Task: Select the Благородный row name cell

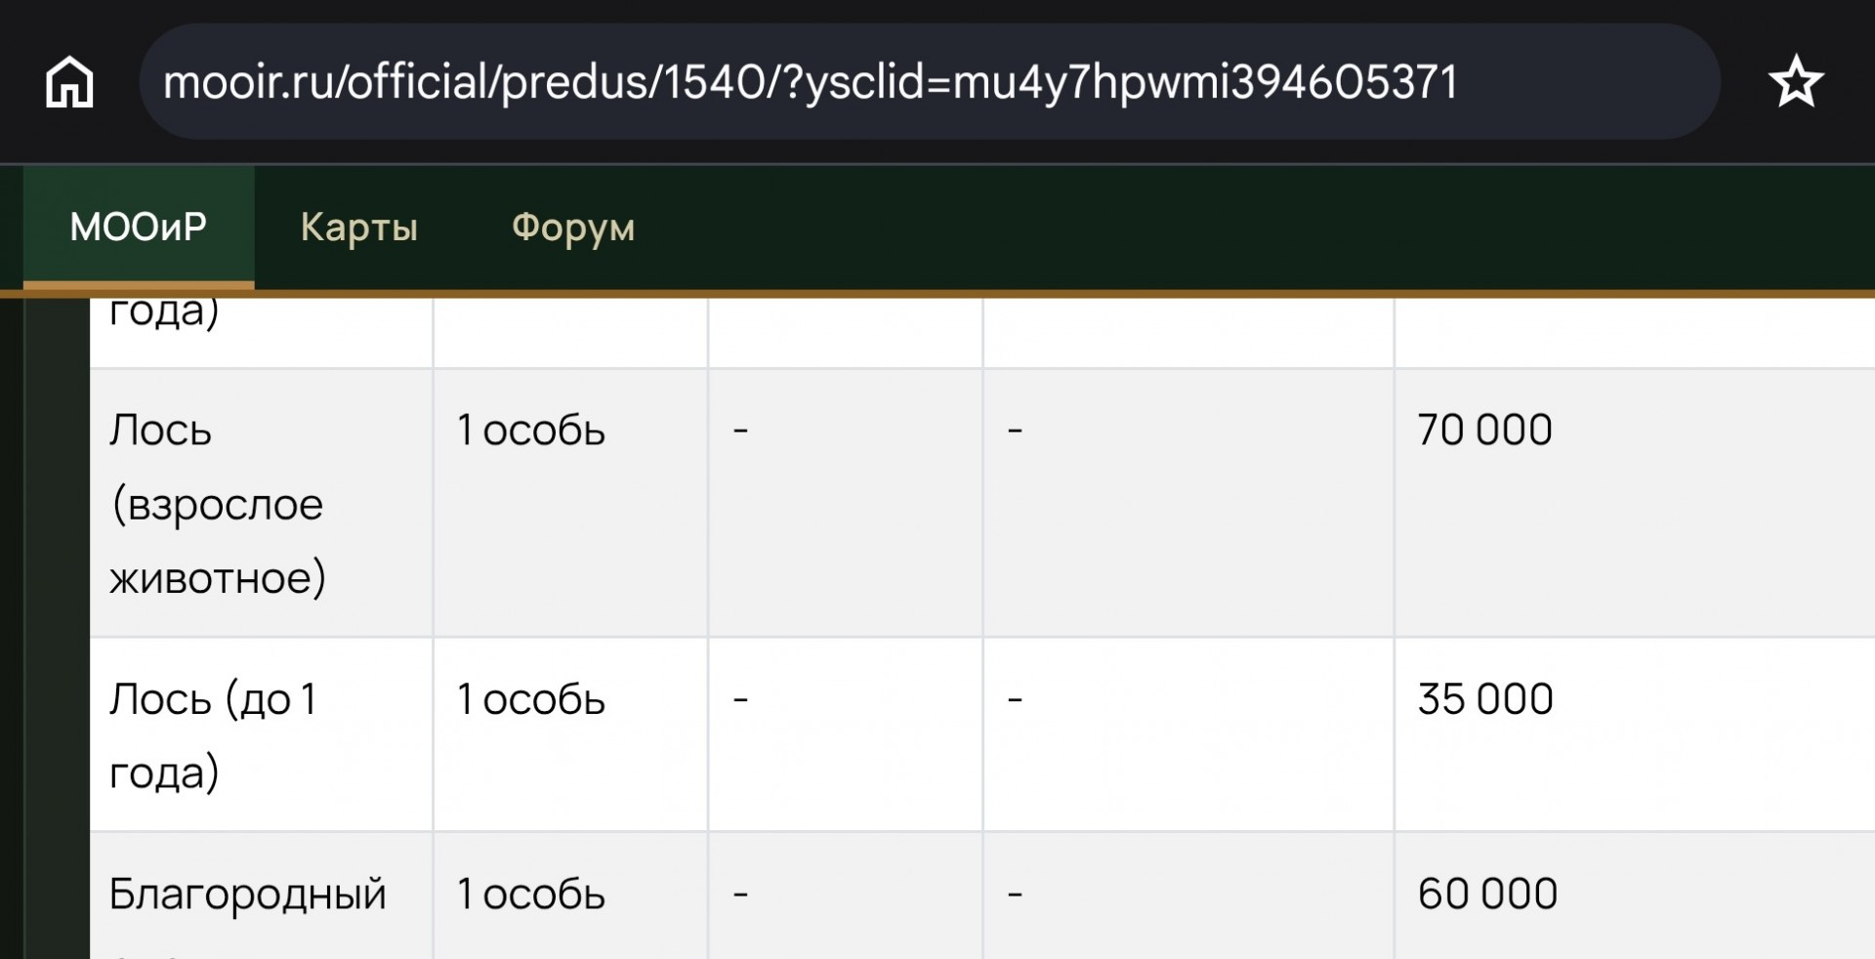Action: pos(262,896)
